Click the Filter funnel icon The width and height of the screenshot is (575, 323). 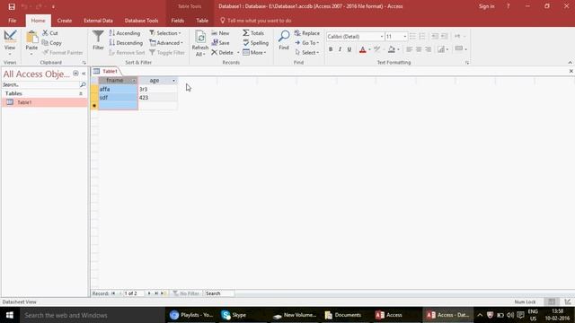tap(98, 37)
